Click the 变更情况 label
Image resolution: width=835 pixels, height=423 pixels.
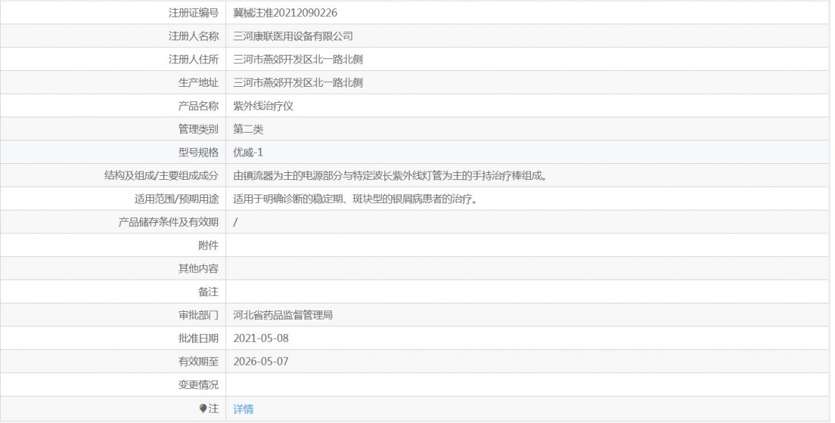pyautogui.click(x=198, y=385)
